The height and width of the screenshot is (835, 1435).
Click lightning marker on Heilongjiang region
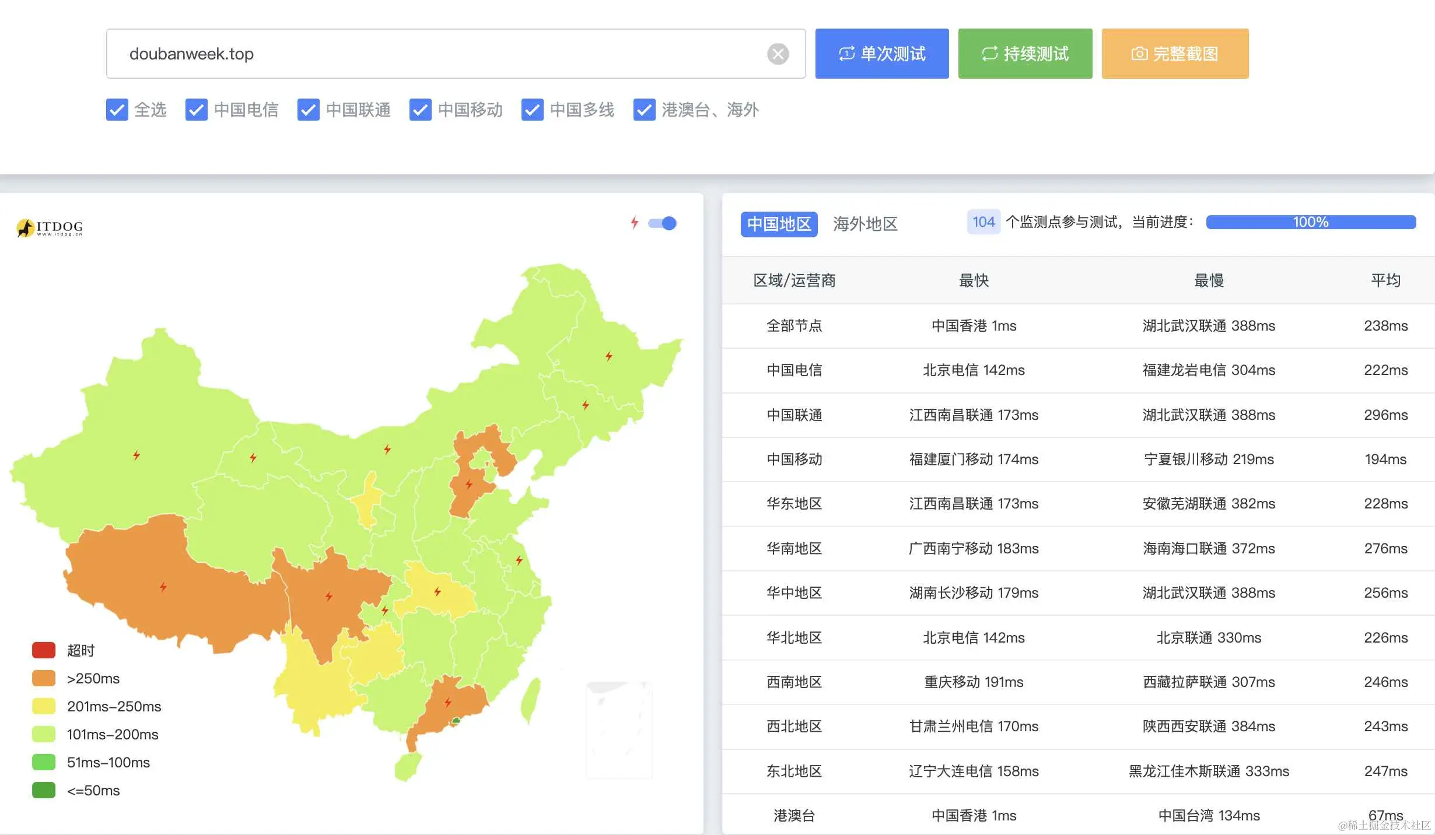pyautogui.click(x=609, y=356)
